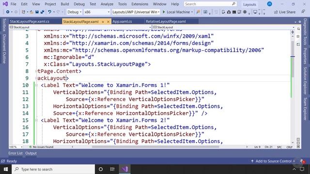Open the Layouts.UWP startup project dropdown
Image resolution: width=310 pixels, height=174 pixels.
[x=136, y=12]
